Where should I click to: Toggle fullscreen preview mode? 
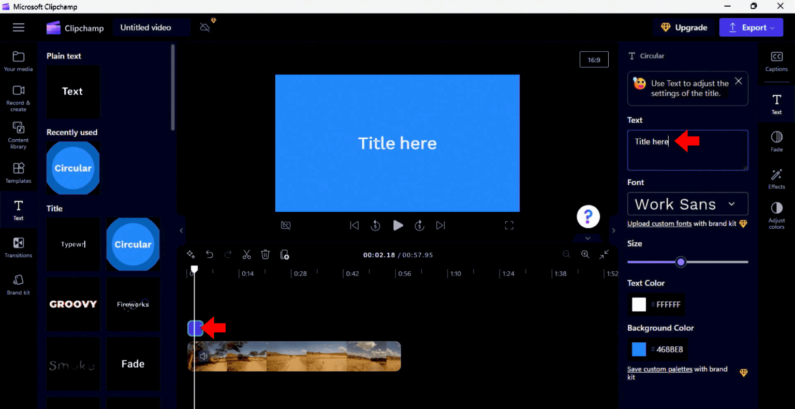pos(509,225)
